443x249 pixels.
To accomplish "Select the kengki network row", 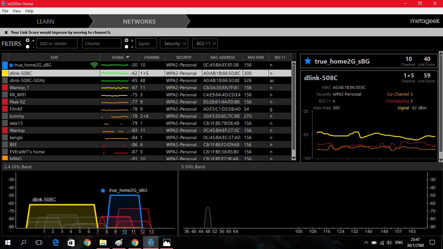I will point(147,137).
